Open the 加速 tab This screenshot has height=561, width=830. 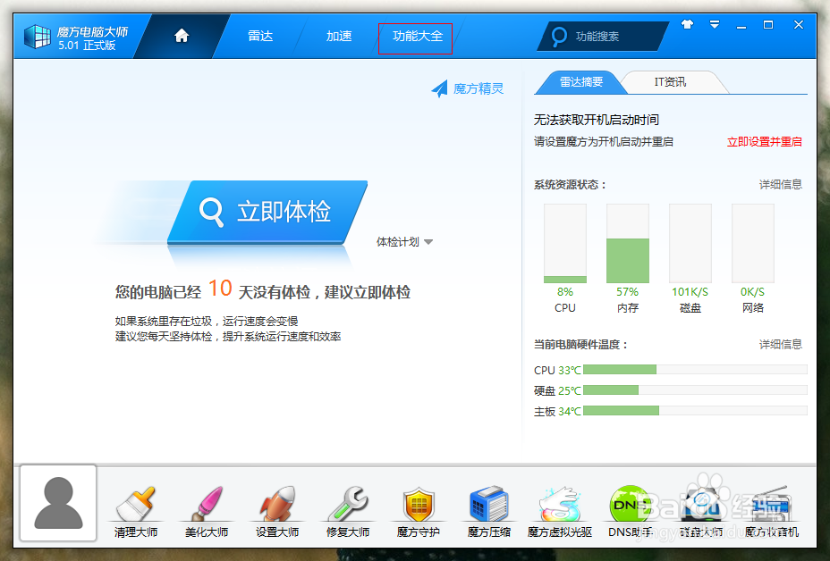click(339, 36)
